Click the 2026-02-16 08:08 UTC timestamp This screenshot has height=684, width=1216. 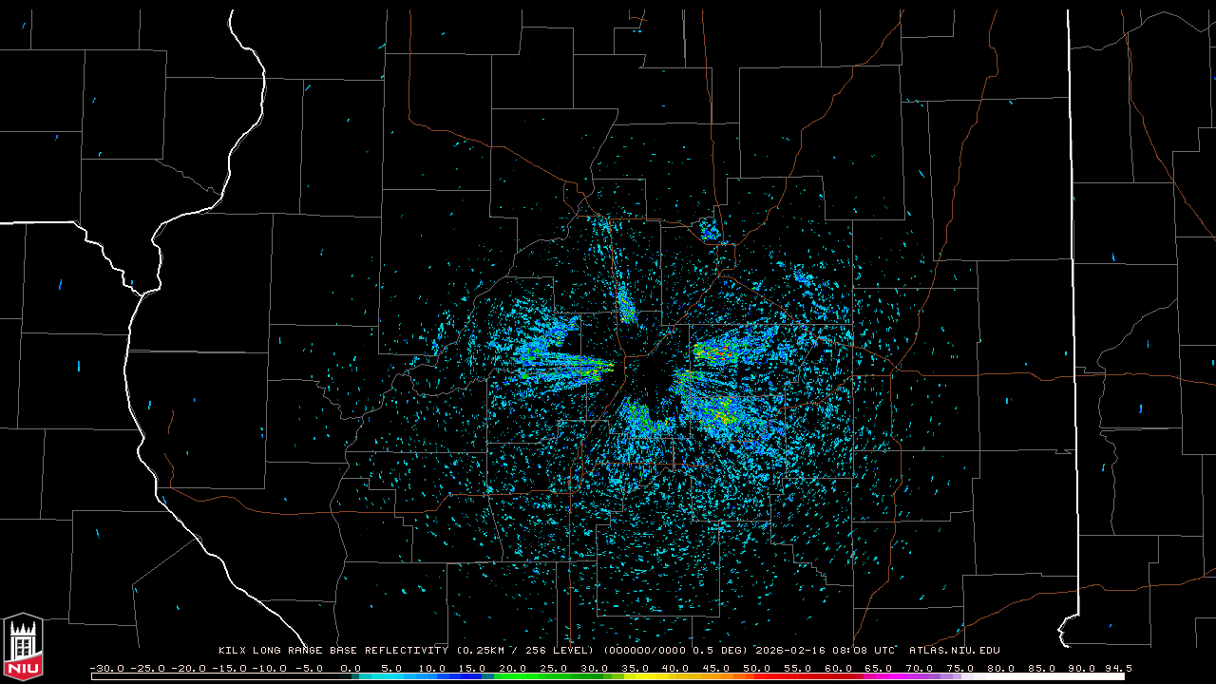tap(824, 651)
